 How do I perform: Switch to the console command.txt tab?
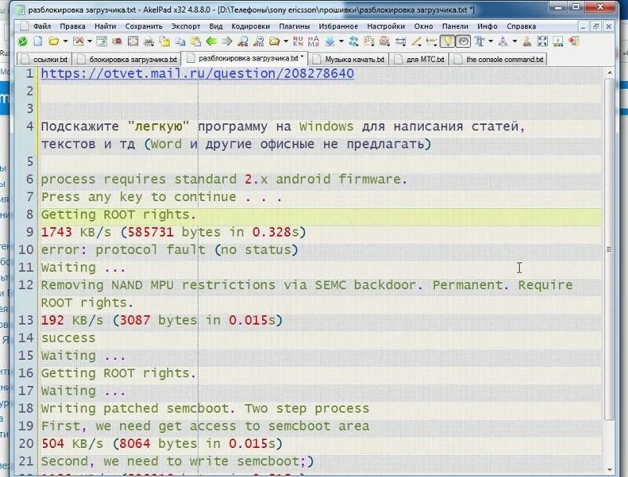tap(498, 59)
